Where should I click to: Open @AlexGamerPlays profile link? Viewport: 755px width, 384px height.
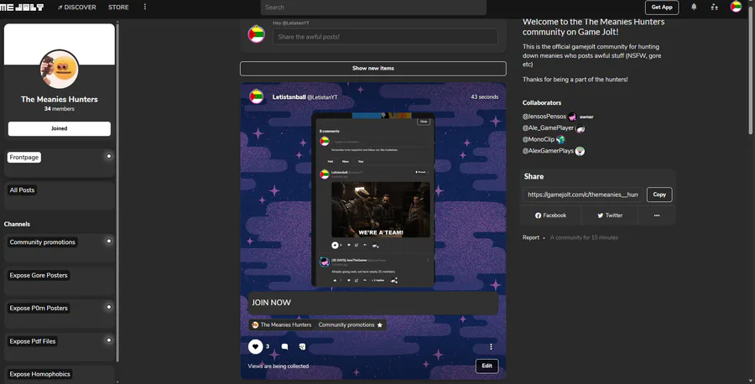(548, 151)
